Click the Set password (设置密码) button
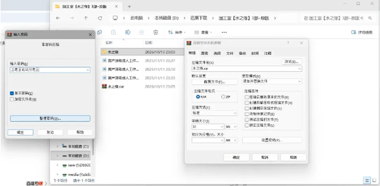 (x=272, y=140)
